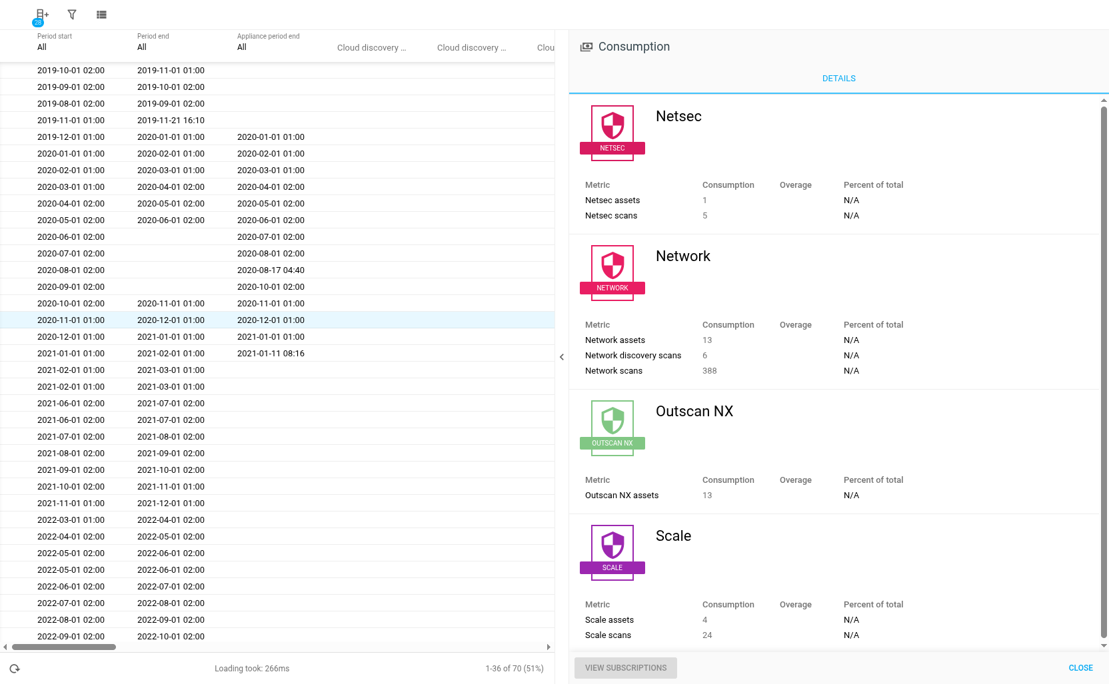Click the table's horizontal scrollbar thumb

[x=64, y=647]
